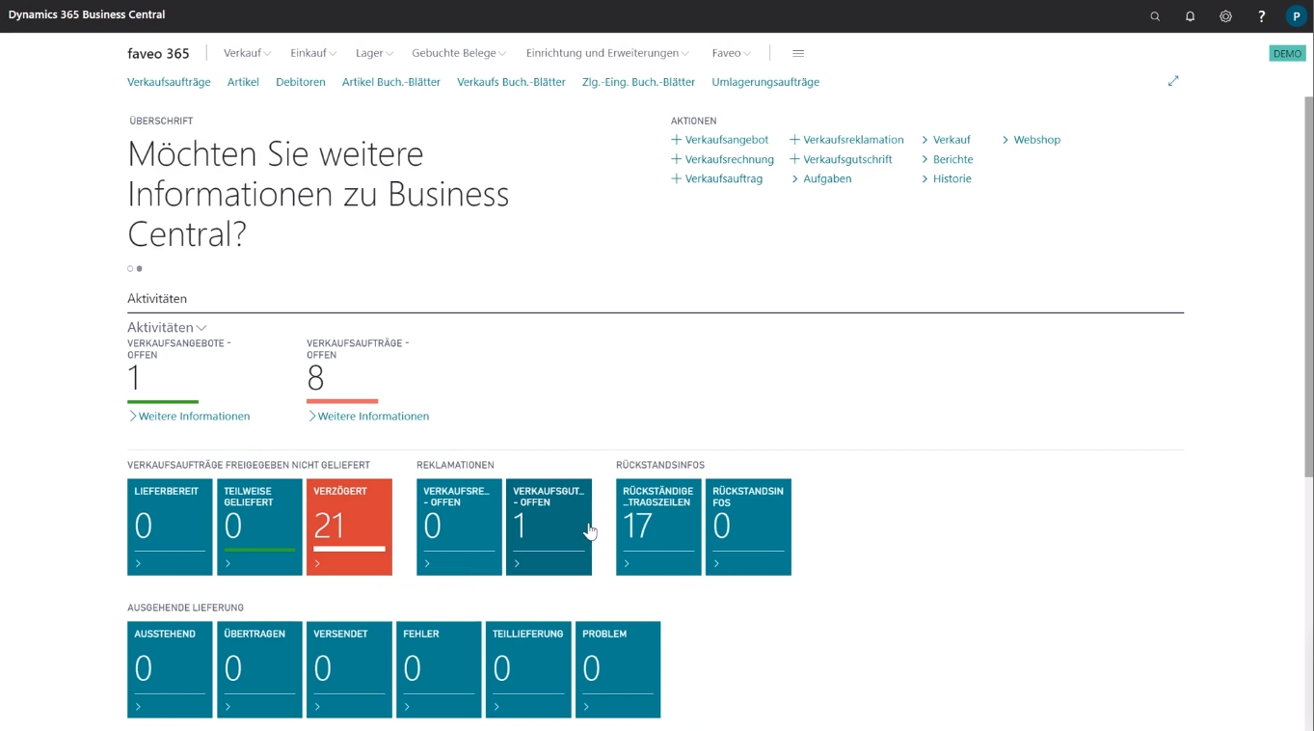1314x731 pixels.
Task: Open the Problem delivery tile
Action: (x=618, y=670)
